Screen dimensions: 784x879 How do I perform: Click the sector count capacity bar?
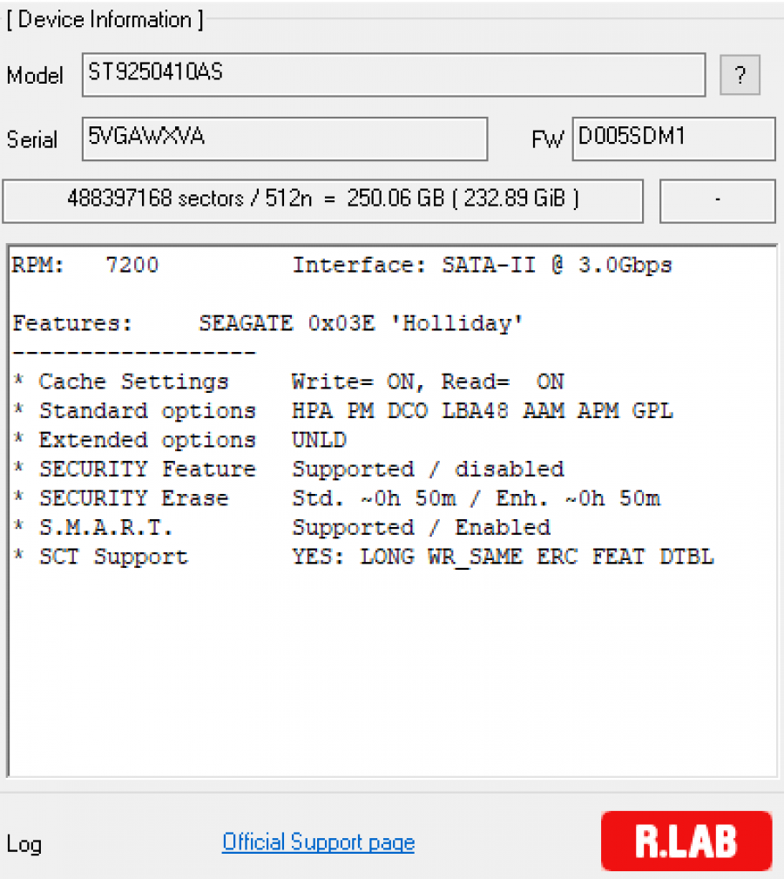(323, 200)
